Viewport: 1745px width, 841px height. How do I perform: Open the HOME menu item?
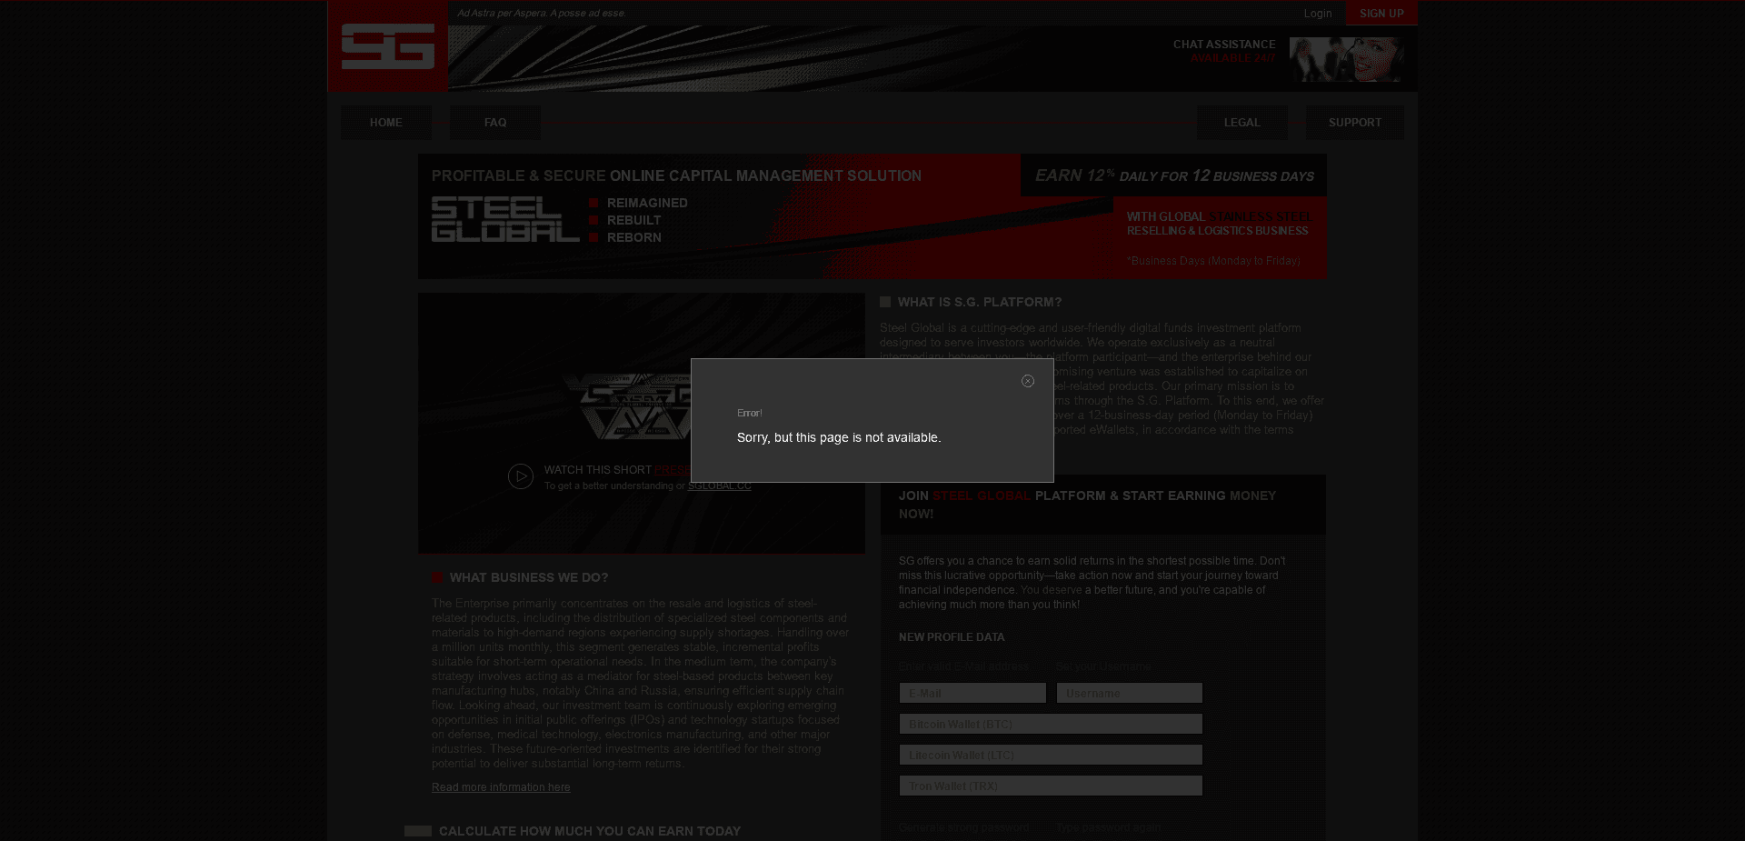pyautogui.click(x=385, y=122)
